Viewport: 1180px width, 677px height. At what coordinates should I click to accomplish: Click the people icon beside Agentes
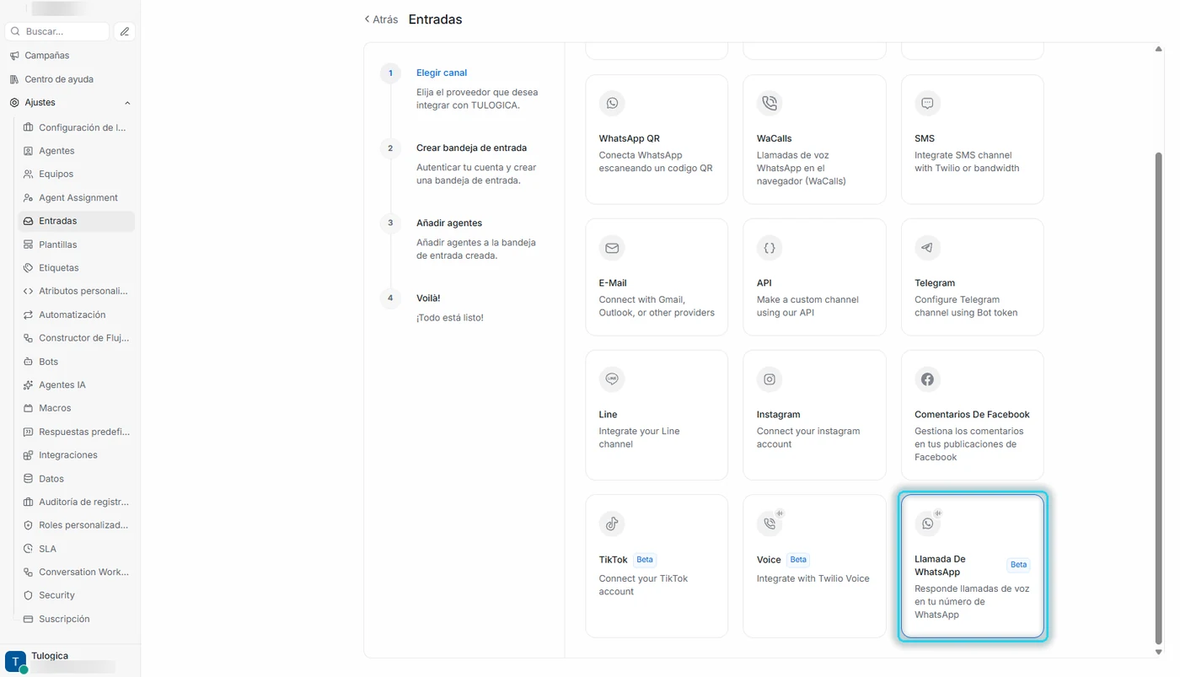(x=29, y=151)
